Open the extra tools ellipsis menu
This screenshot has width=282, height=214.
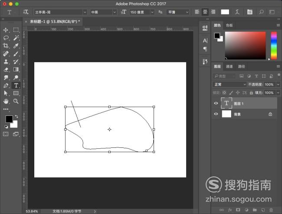(x=6, y=109)
